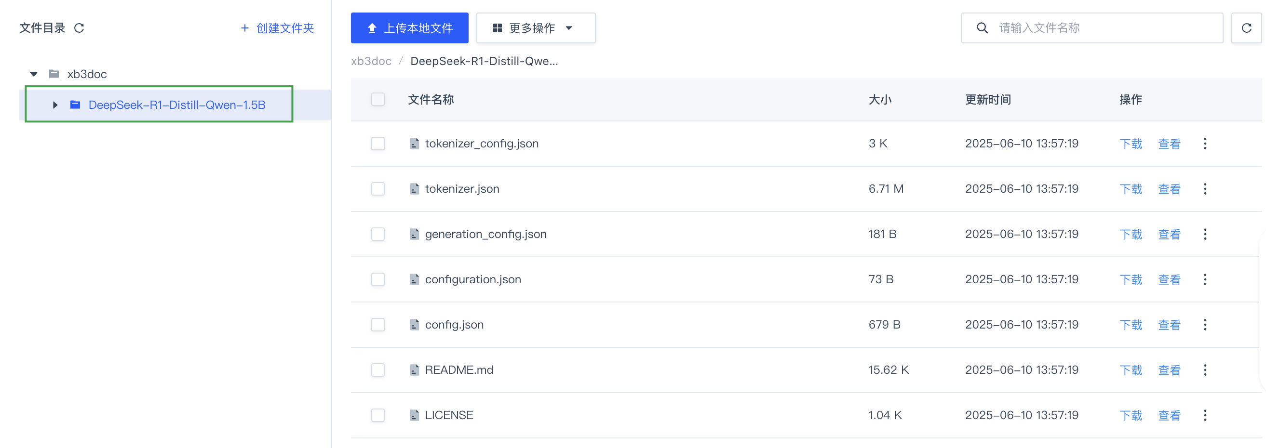Screen dimensions: 1266x448
Task: Open more options for tokenizer.json
Action: [x=1205, y=189]
